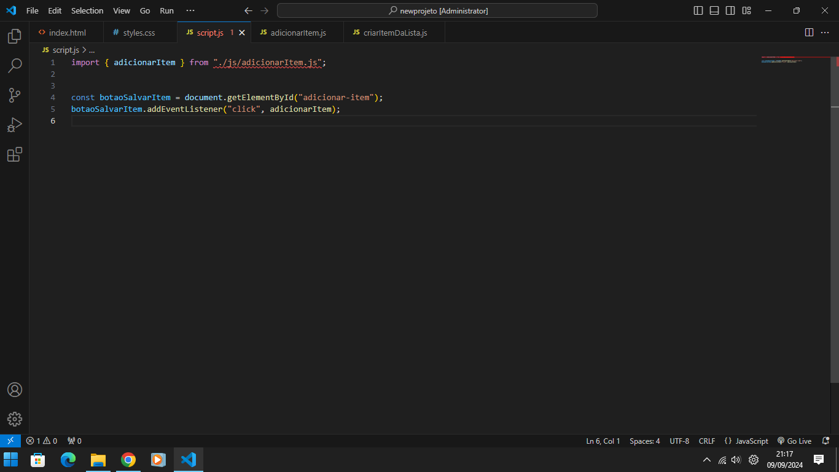Toggle Secondary Side Bar layout icon
The width and height of the screenshot is (839, 472).
(x=730, y=10)
